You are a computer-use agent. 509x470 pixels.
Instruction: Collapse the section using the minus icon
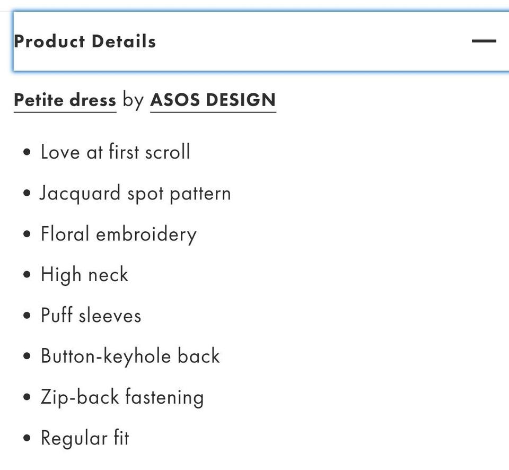(484, 41)
